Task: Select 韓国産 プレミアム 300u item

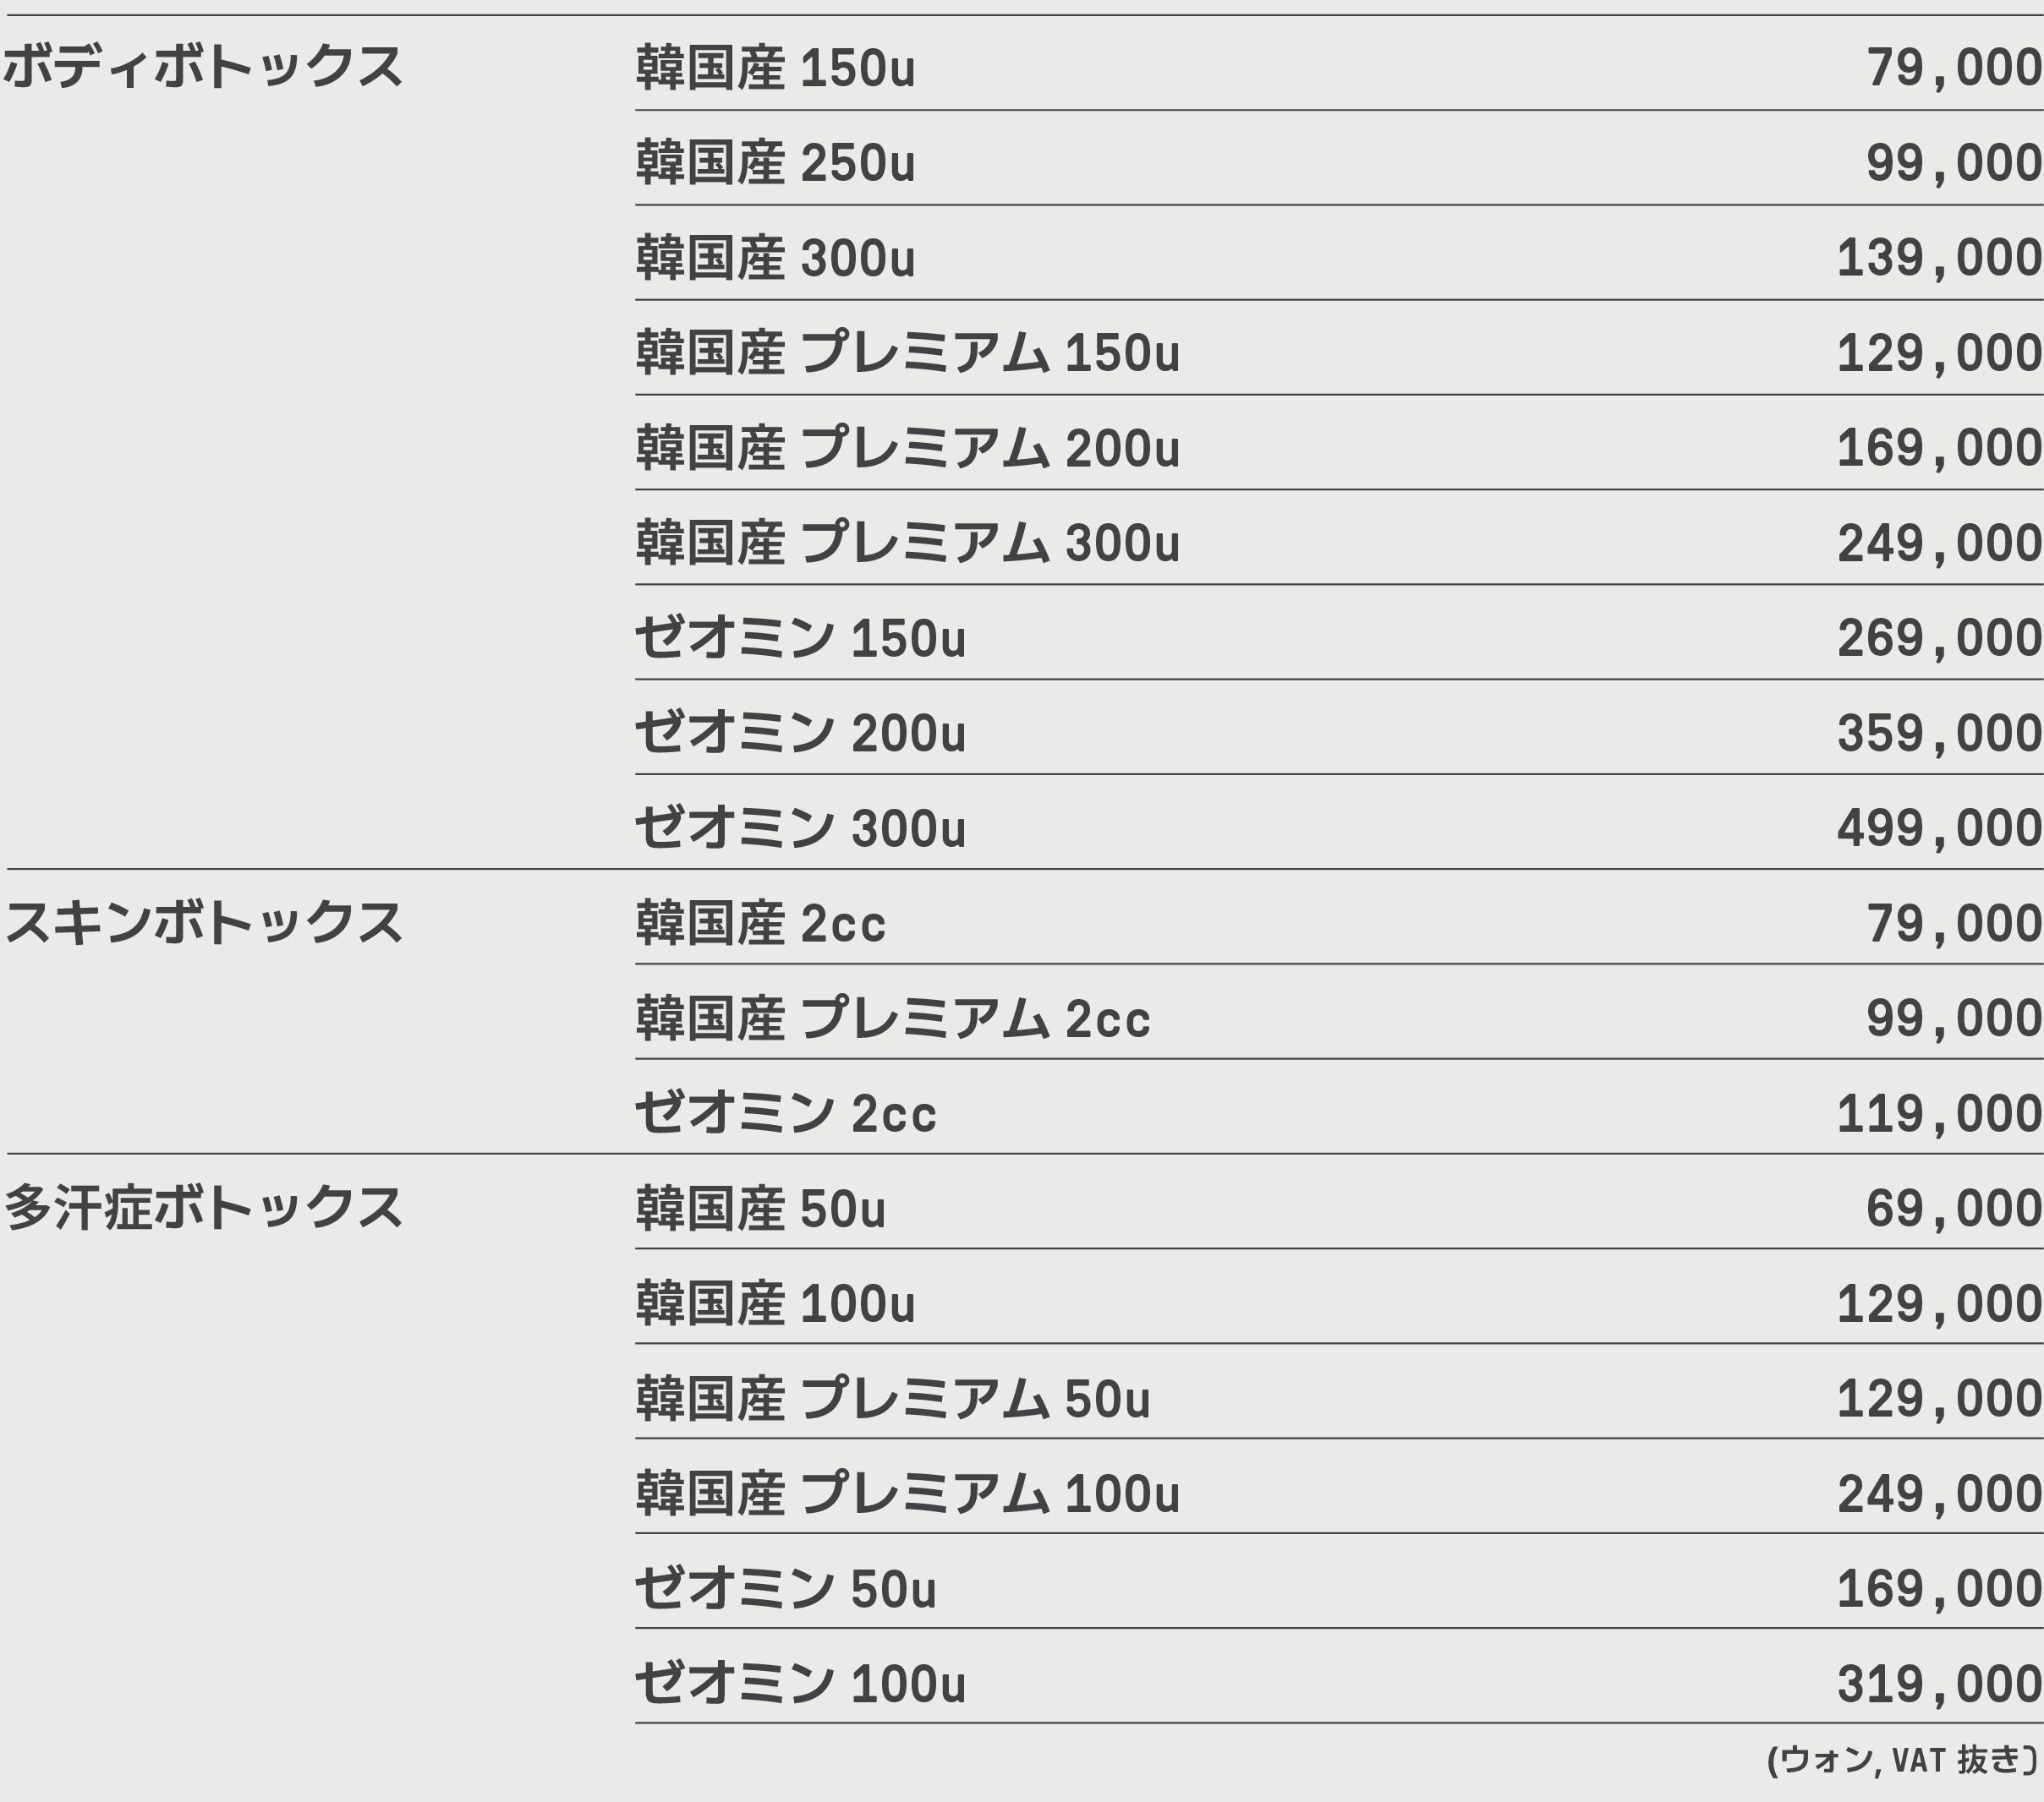Action: tap(907, 543)
